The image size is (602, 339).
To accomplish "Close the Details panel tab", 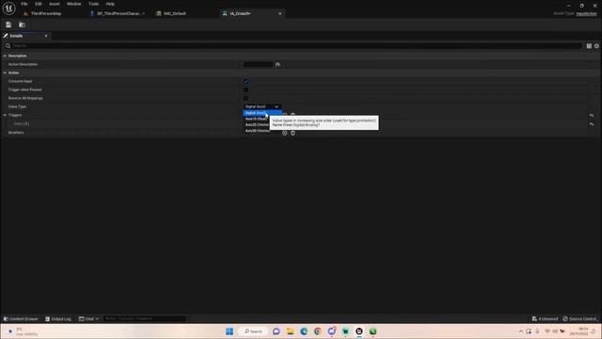I will click(46, 36).
